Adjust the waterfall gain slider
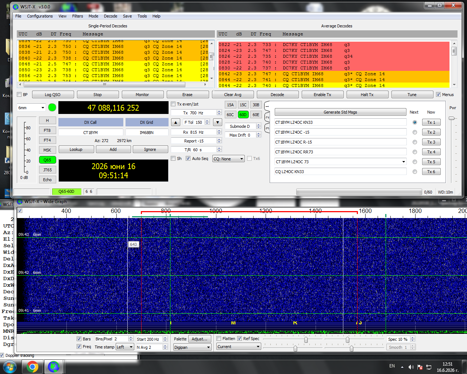This screenshot has height=374, width=467. tap(306, 340)
